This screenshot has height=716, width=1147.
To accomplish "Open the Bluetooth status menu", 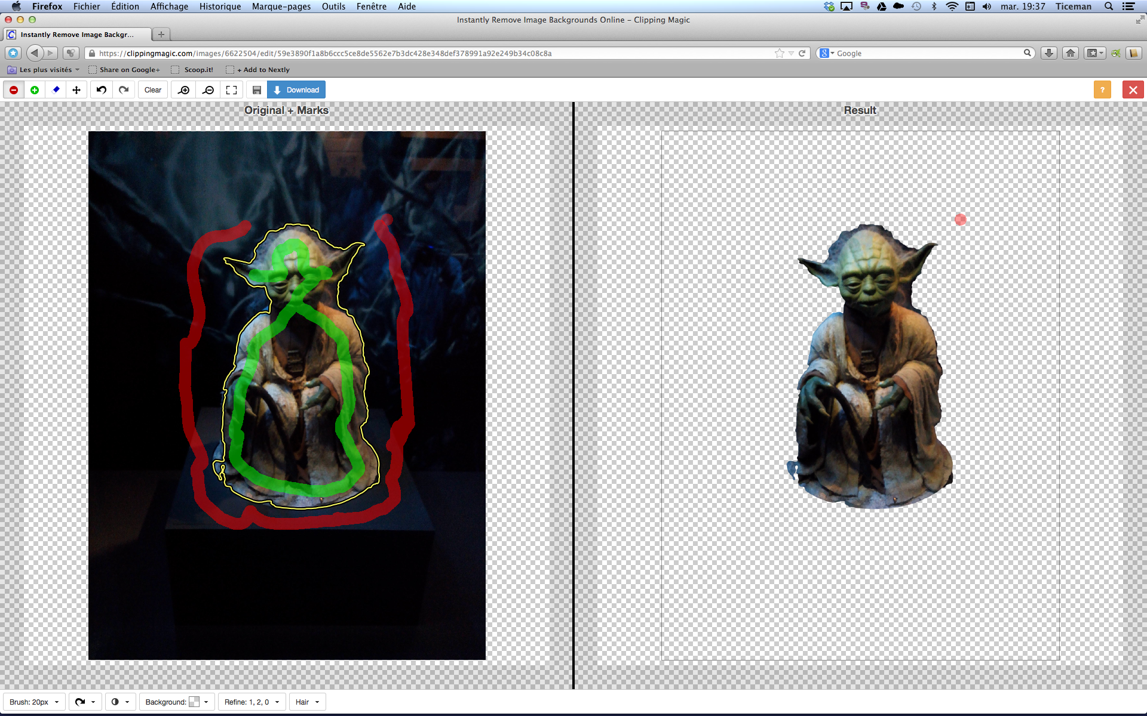I will (x=934, y=7).
